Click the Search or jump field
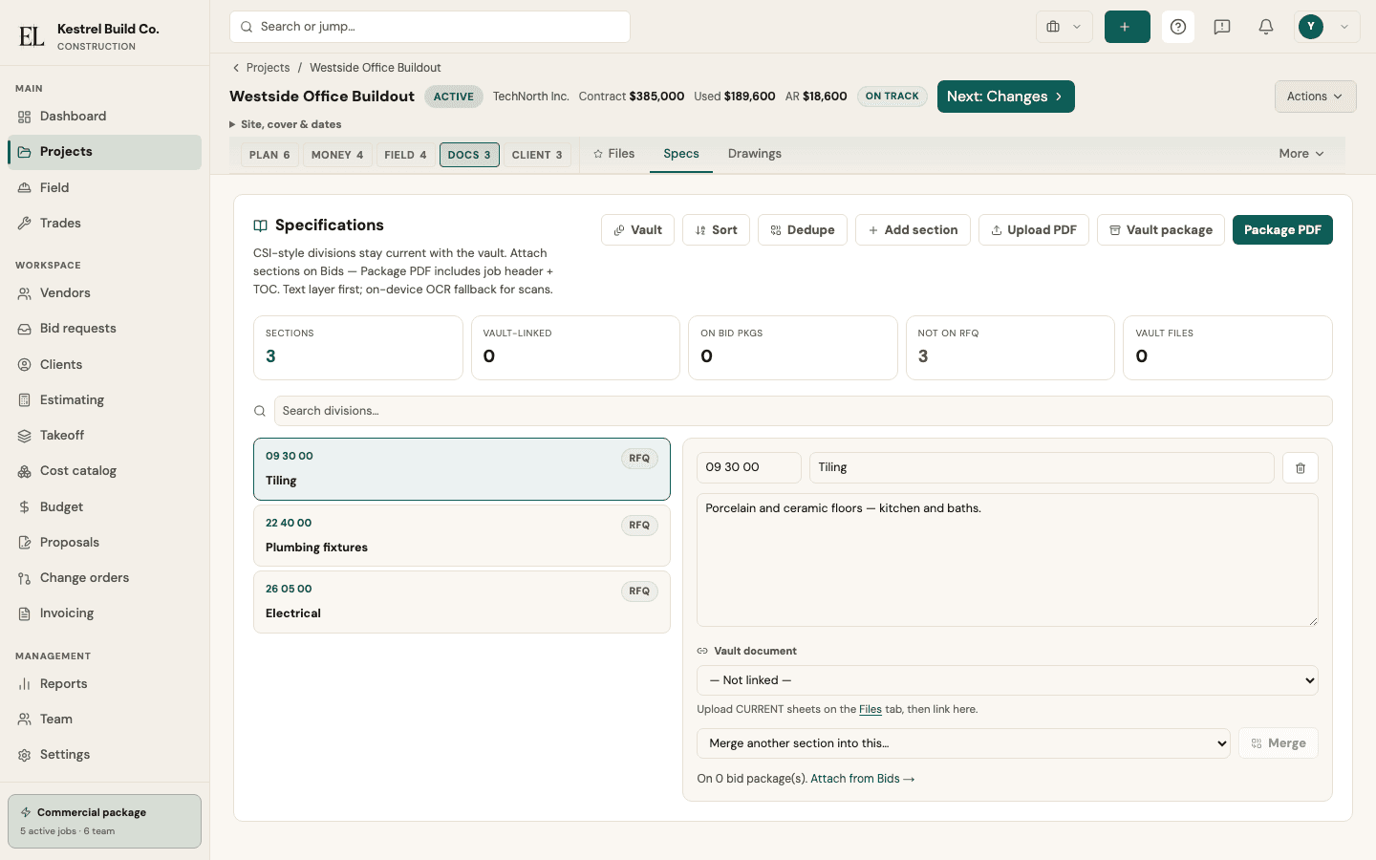Viewport: 1376px width, 860px height. coord(430,27)
